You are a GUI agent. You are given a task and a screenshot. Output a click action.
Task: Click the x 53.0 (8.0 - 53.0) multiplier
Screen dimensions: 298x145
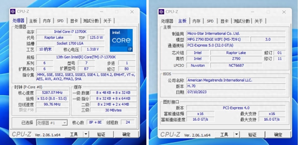click(52, 98)
